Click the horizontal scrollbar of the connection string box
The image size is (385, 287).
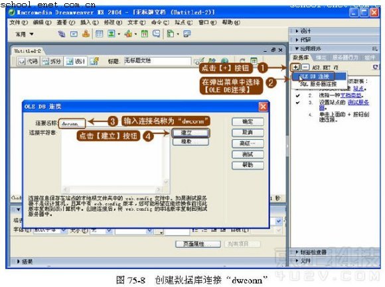[112, 190]
